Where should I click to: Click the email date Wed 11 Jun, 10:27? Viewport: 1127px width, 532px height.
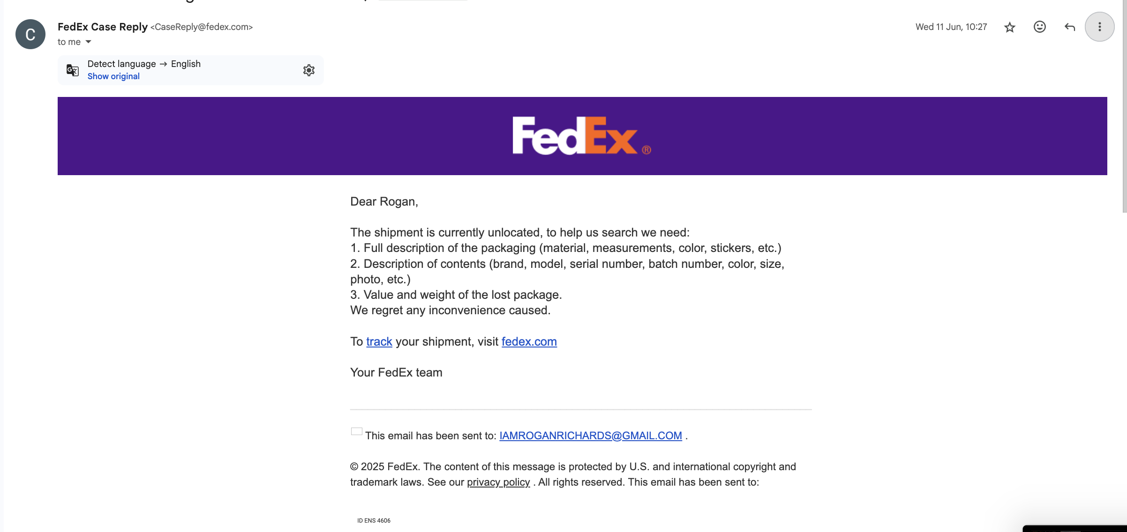pyautogui.click(x=951, y=27)
